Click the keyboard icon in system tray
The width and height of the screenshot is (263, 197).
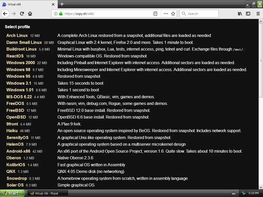pyautogui.click(x=234, y=193)
